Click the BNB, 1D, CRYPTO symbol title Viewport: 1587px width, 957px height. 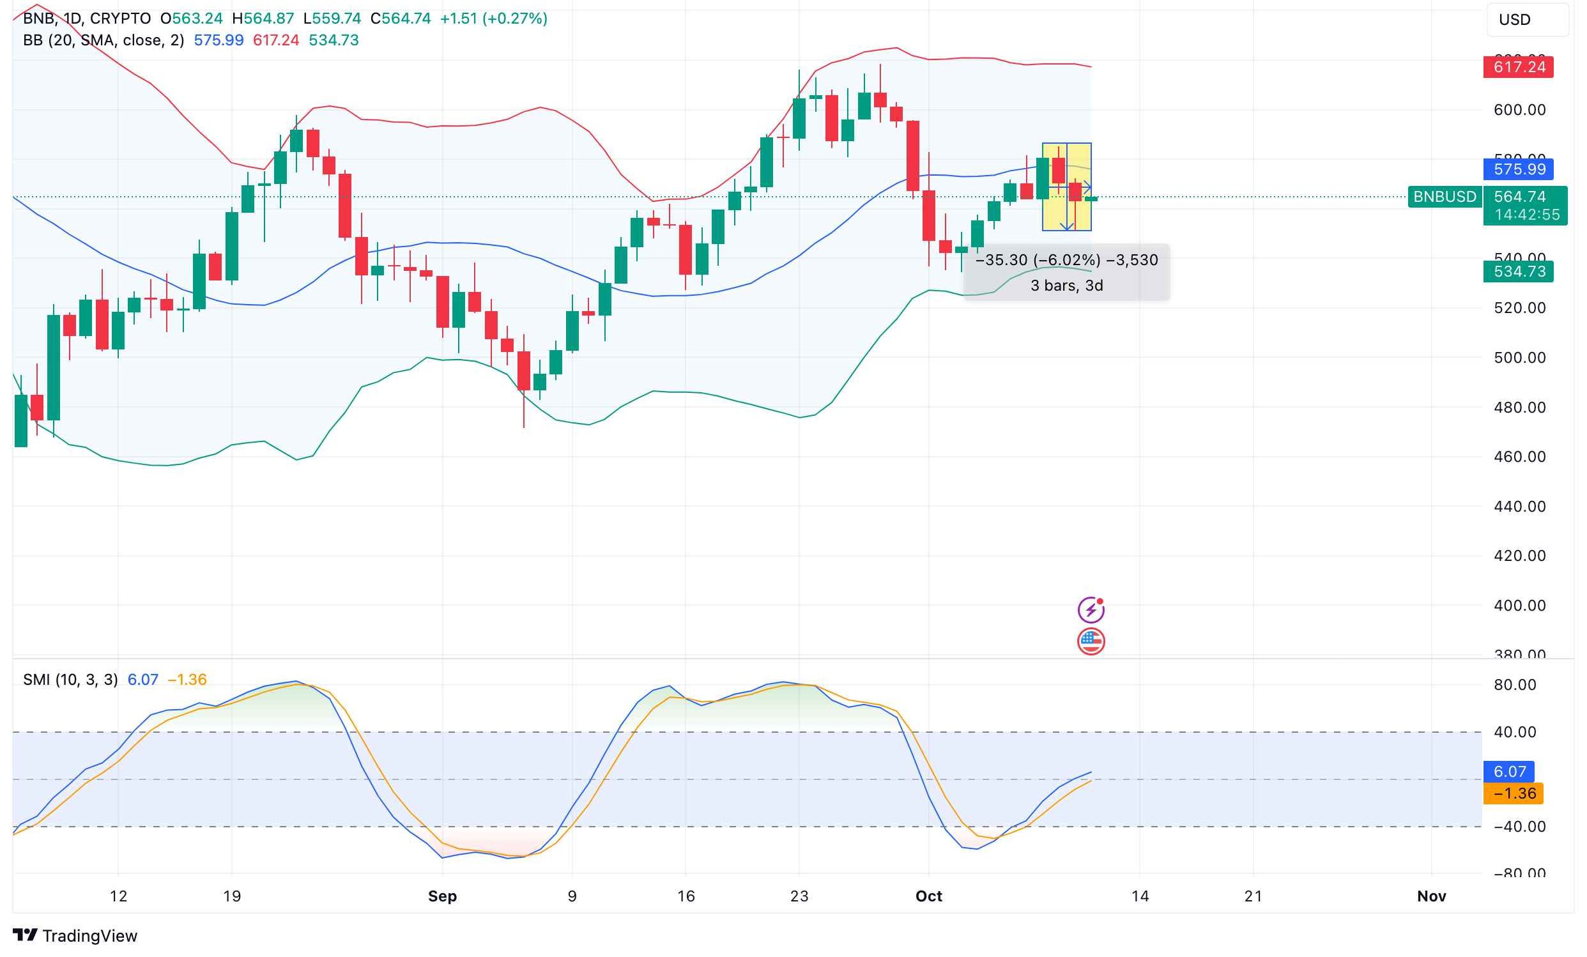pos(87,18)
